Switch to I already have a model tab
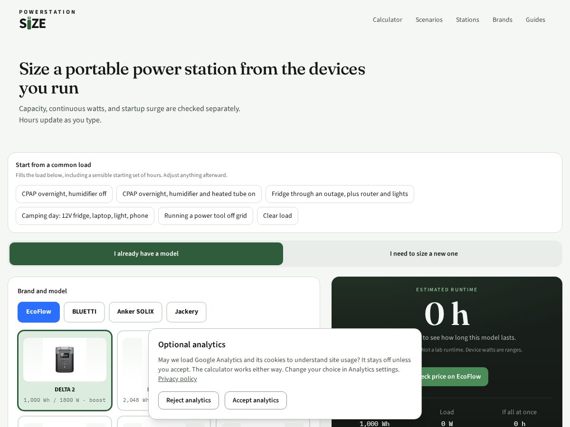 click(146, 254)
